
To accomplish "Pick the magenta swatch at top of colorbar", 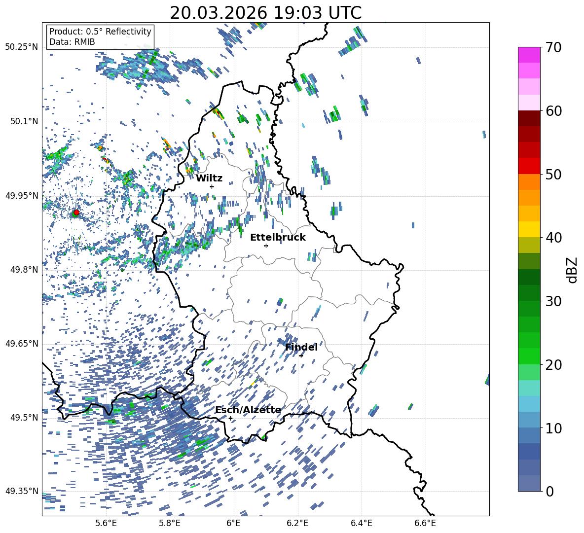I will tap(529, 55).
